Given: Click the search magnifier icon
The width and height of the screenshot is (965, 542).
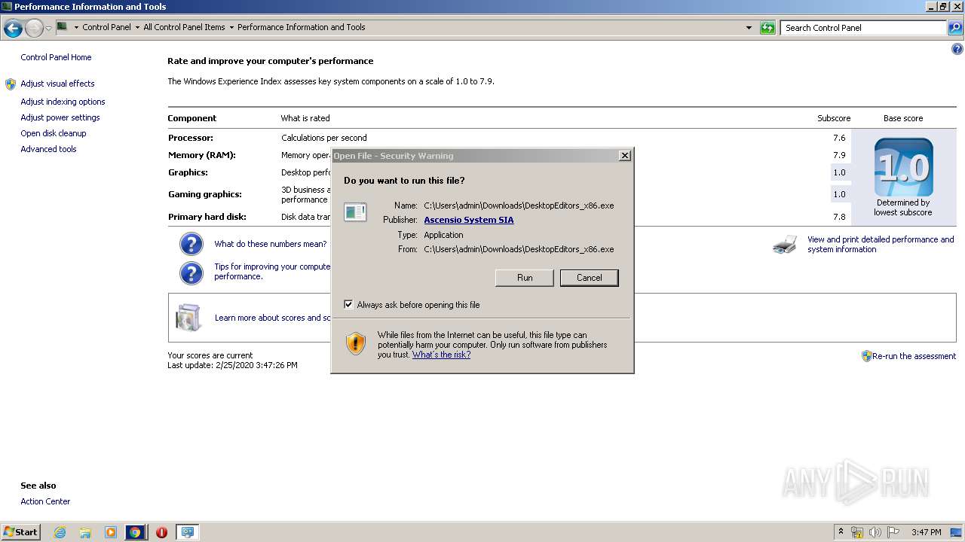Looking at the screenshot, I should pos(954,28).
